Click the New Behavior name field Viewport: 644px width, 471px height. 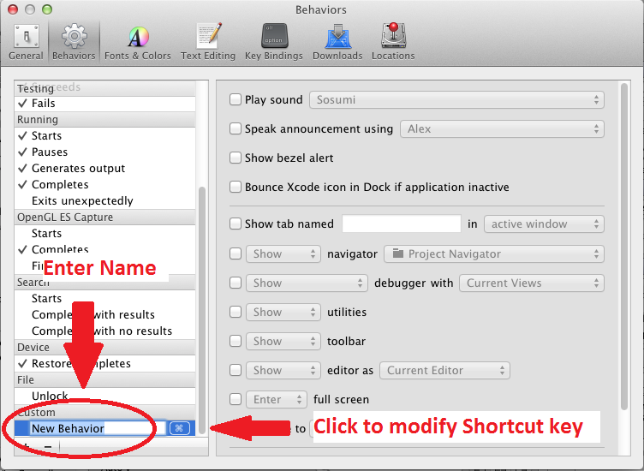tap(98, 428)
